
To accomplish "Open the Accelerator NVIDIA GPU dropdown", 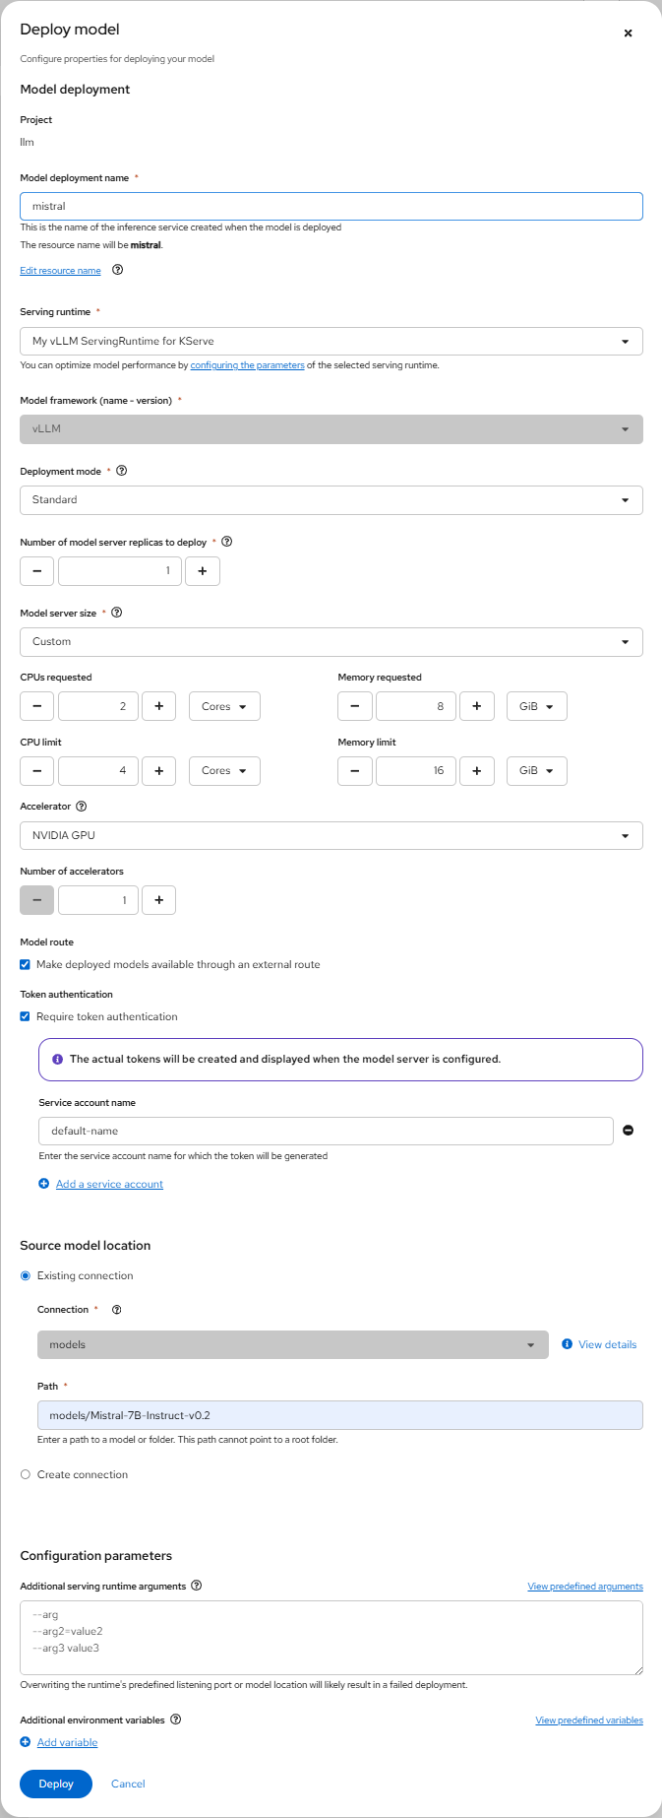I will (331, 835).
